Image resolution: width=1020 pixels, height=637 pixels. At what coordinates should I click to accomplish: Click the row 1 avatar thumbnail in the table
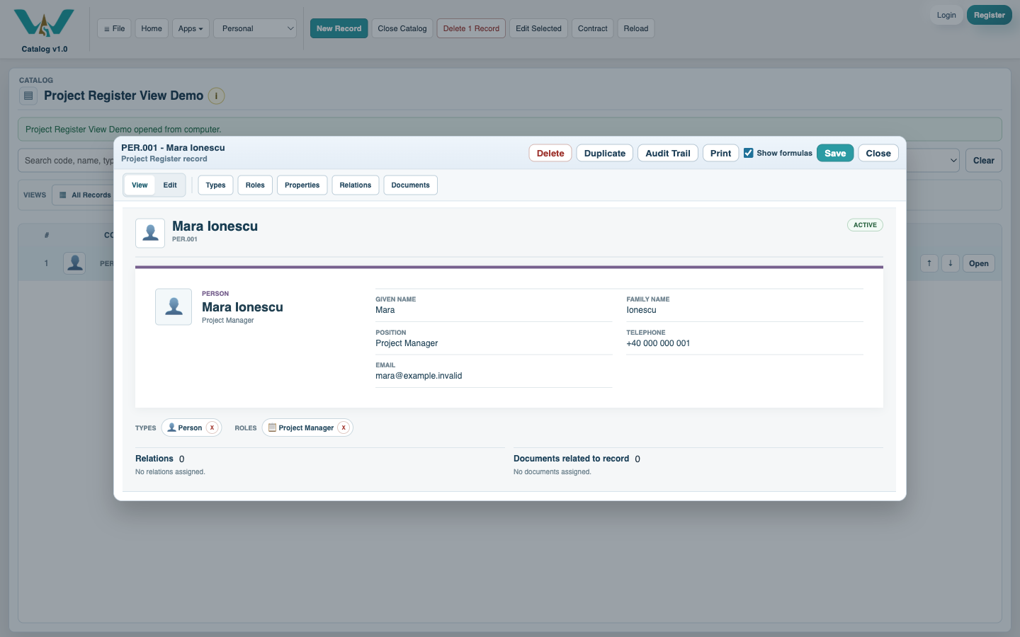point(74,263)
